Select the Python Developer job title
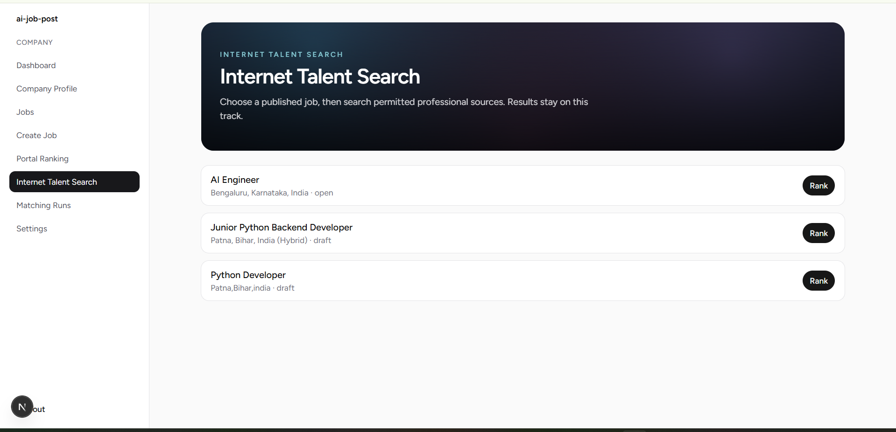 (248, 275)
